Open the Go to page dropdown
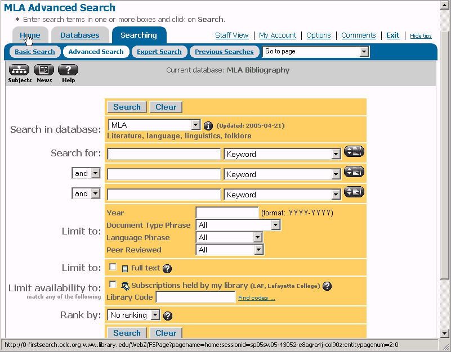The image size is (451, 352). 316,52
